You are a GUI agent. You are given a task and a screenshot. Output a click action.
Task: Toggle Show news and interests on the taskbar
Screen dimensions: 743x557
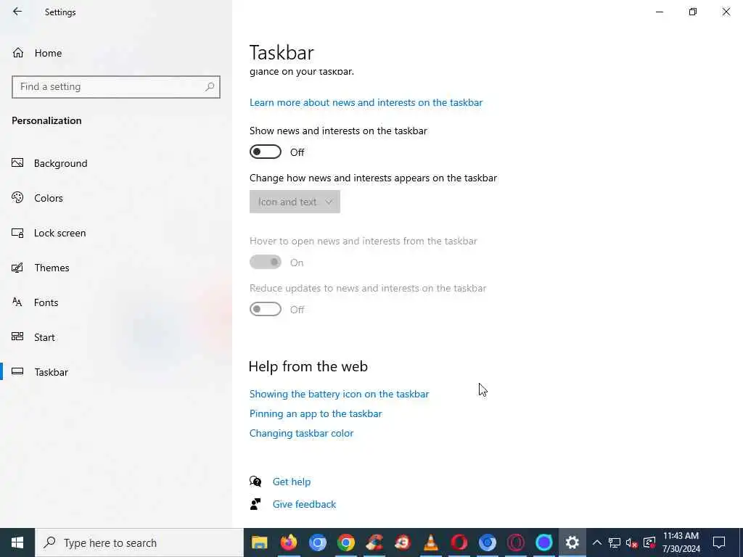coord(266,152)
